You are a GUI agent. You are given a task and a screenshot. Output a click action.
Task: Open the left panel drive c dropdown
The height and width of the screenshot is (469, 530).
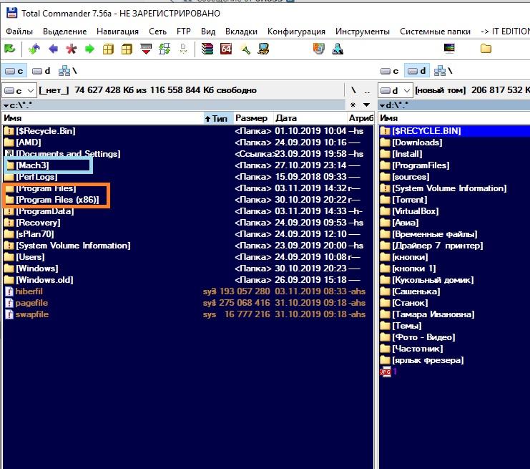point(19,91)
